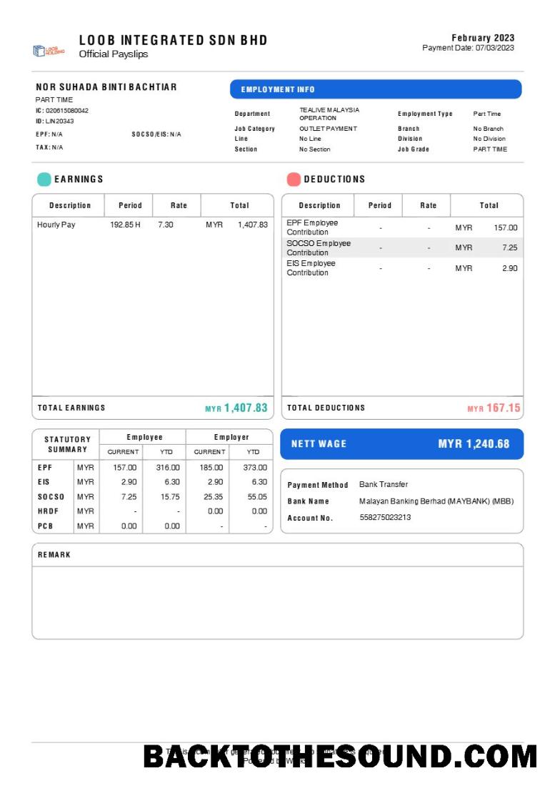This screenshot has width=555, height=786.
Task: Select the February 2023 pay period
Action: point(483,38)
